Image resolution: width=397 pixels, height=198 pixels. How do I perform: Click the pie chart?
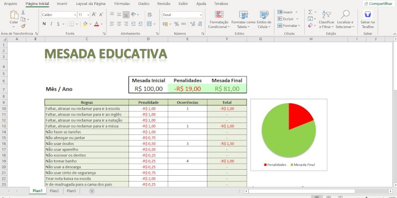(x=289, y=130)
